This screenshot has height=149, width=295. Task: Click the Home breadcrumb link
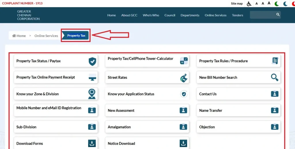click(x=19, y=36)
